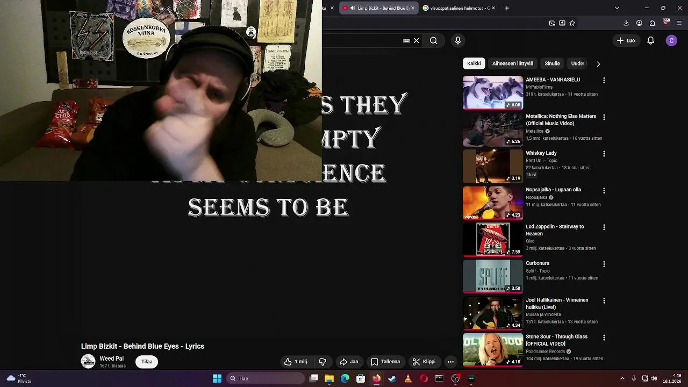This screenshot has width=688, height=387.
Task: Select the Sinulle filter chip
Action: click(x=552, y=63)
